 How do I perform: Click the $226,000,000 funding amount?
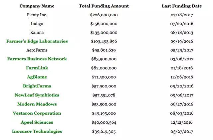(104, 15)
